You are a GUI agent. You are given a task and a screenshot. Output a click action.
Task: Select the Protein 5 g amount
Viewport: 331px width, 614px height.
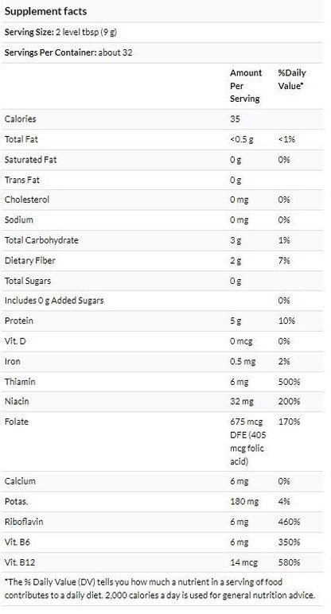(236, 321)
